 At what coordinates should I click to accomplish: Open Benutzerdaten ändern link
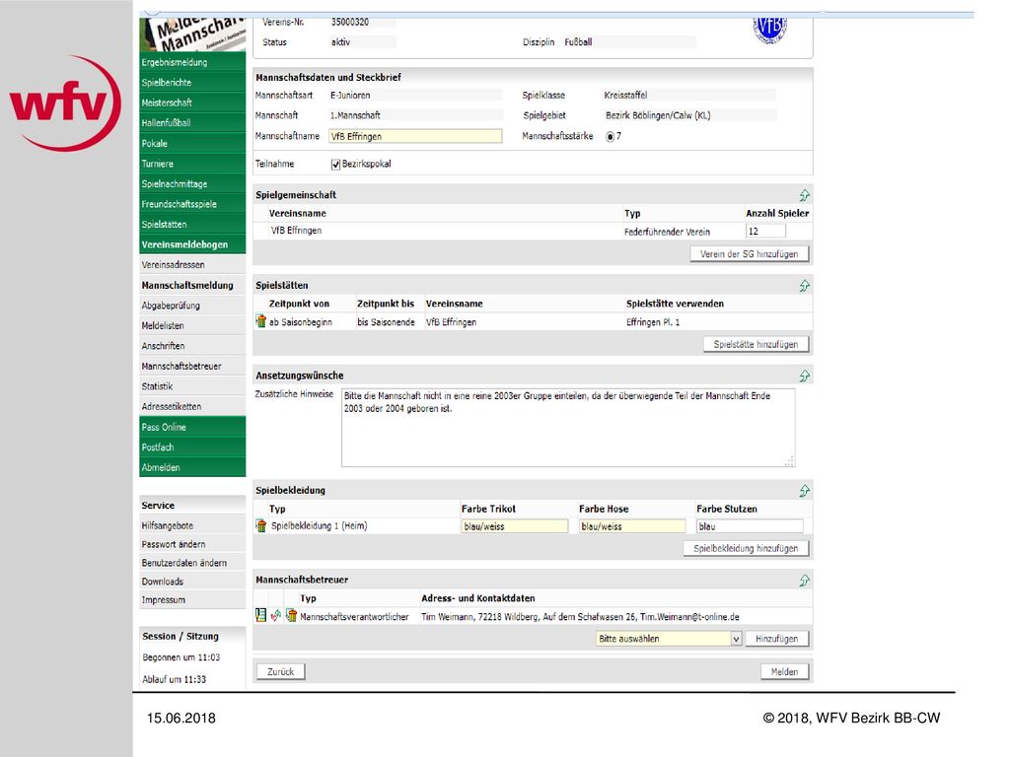[192, 563]
